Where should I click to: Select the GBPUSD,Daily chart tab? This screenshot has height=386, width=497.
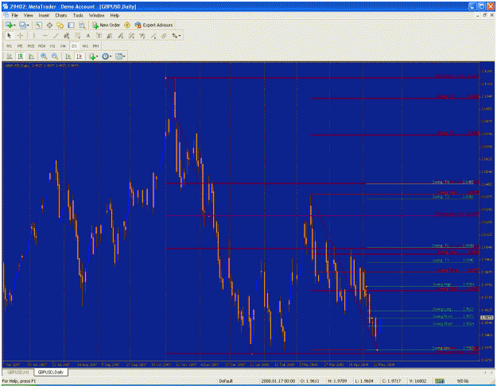pyautogui.click(x=51, y=372)
